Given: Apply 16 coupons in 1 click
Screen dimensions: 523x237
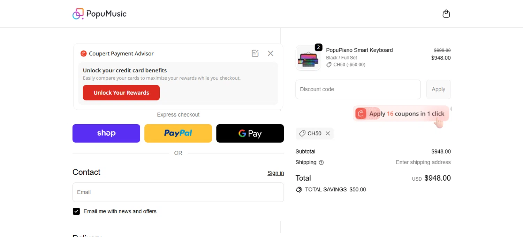Looking at the screenshot, I should click(x=407, y=113).
